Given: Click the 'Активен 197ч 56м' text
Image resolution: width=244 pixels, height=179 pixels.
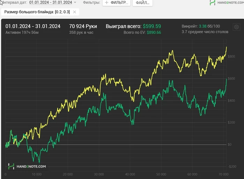Looking at the screenshot, I should (x=22, y=32).
